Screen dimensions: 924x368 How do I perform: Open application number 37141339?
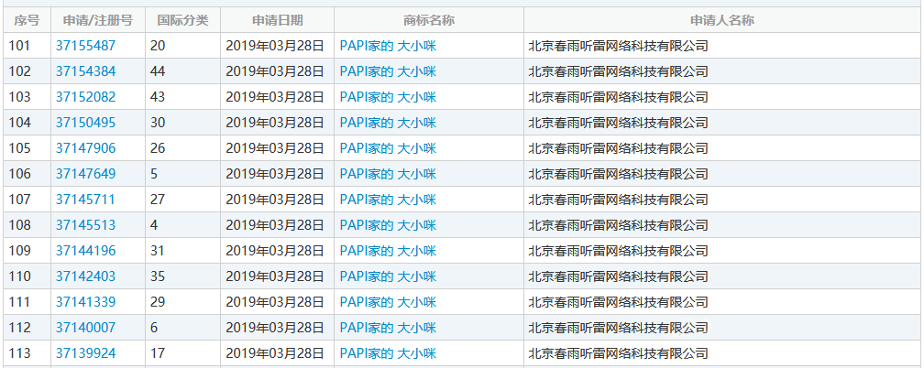click(x=85, y=303)
